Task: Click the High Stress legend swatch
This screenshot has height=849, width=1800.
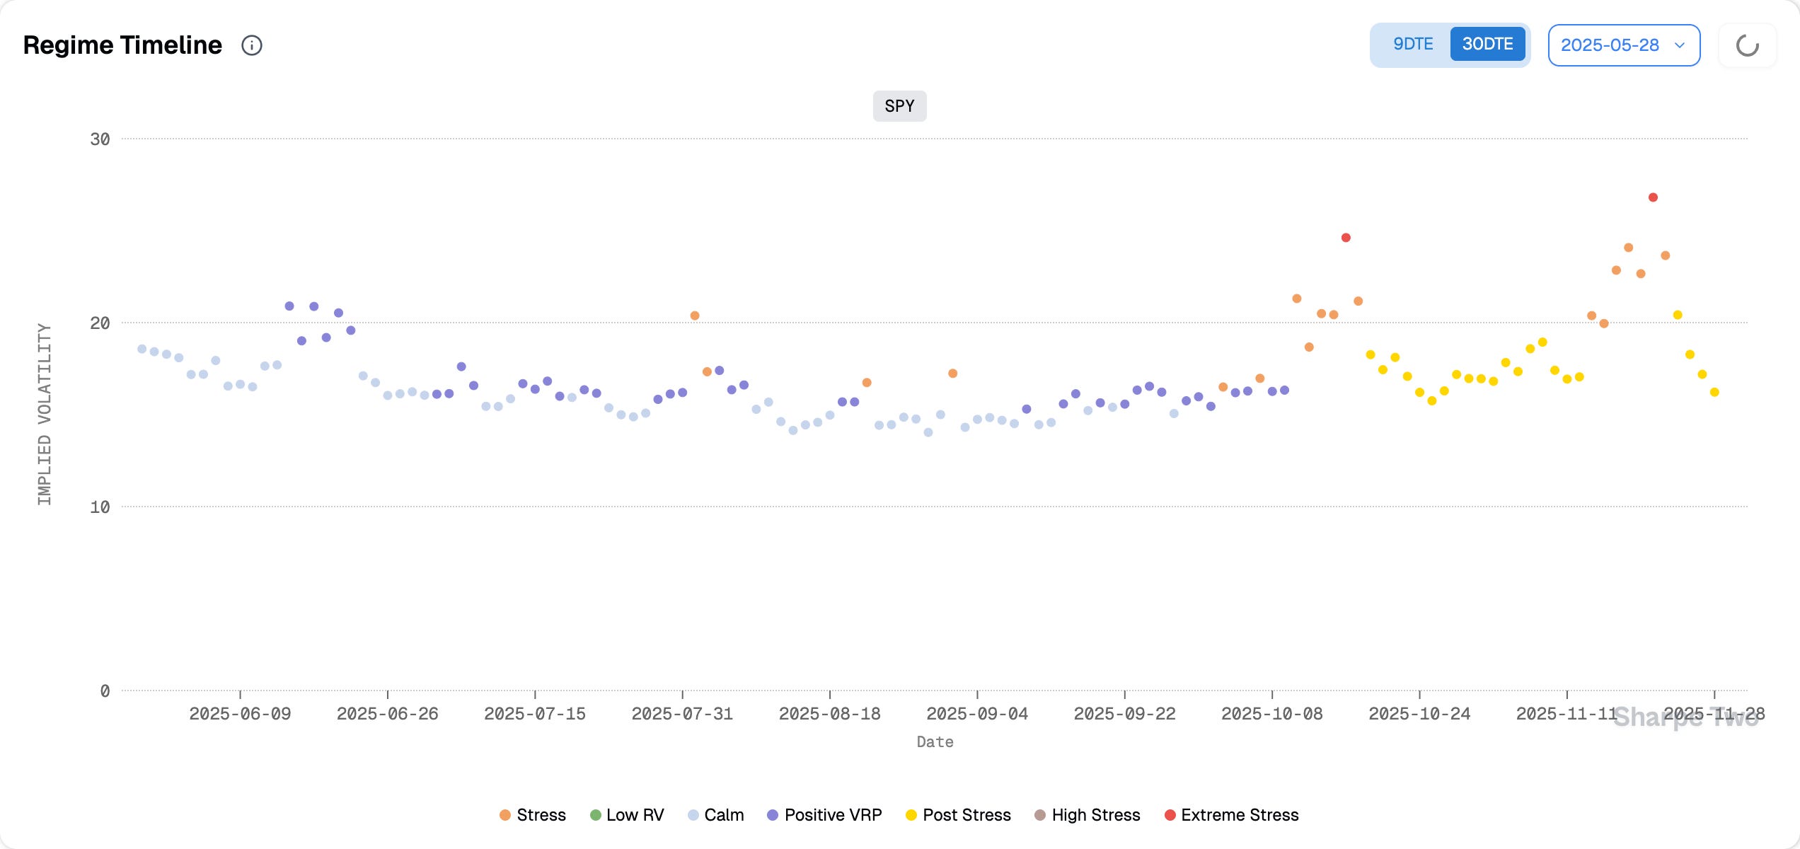Action: click(x=1040, y=815)
